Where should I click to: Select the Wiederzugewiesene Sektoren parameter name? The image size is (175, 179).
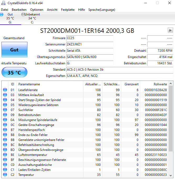pyautogui.click(x=38, y=105)
